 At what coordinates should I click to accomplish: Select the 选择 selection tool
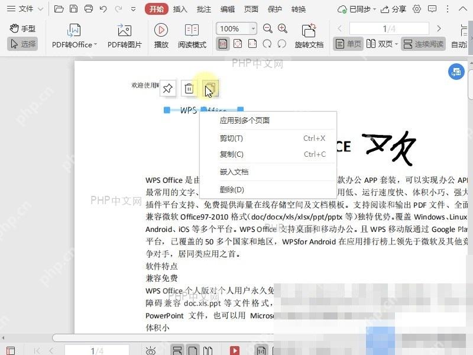tap(22, 44)
